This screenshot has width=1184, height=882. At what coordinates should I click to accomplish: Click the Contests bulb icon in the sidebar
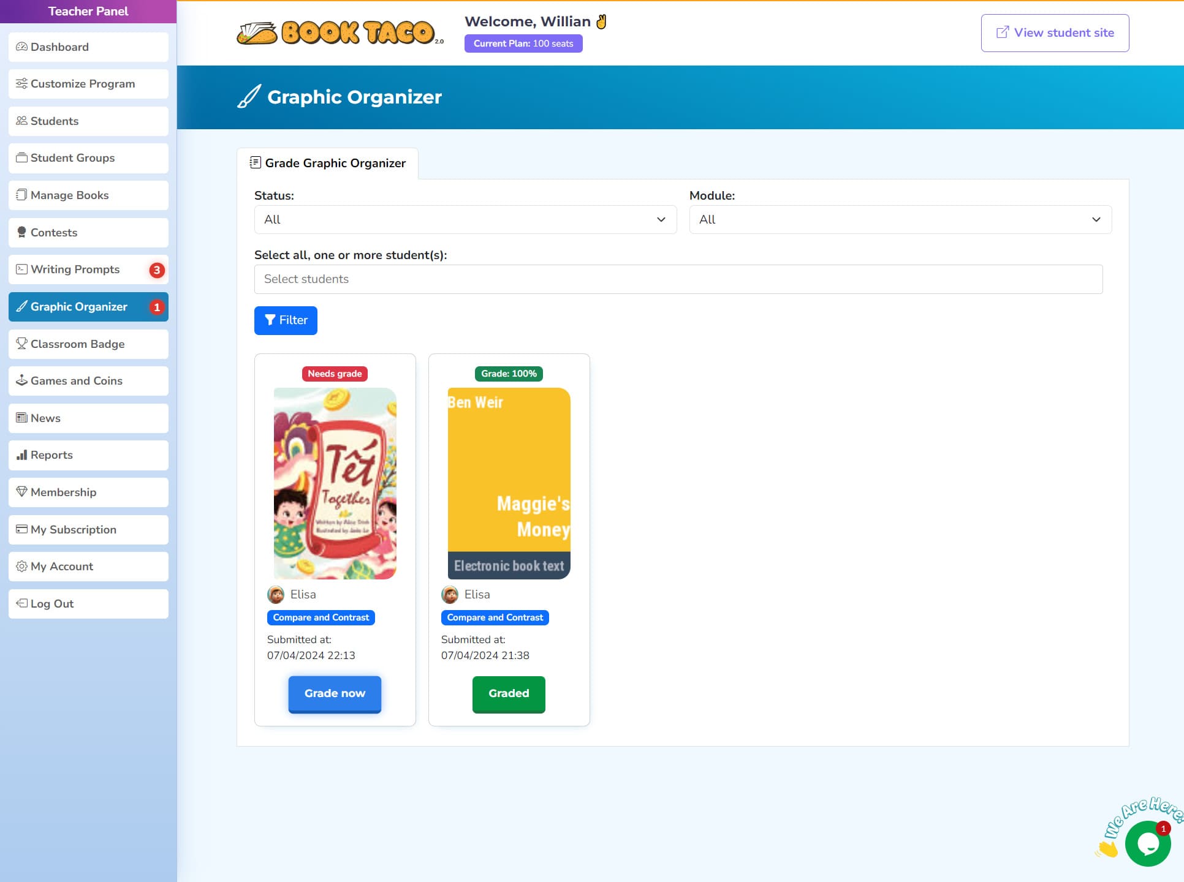[21, 232]
